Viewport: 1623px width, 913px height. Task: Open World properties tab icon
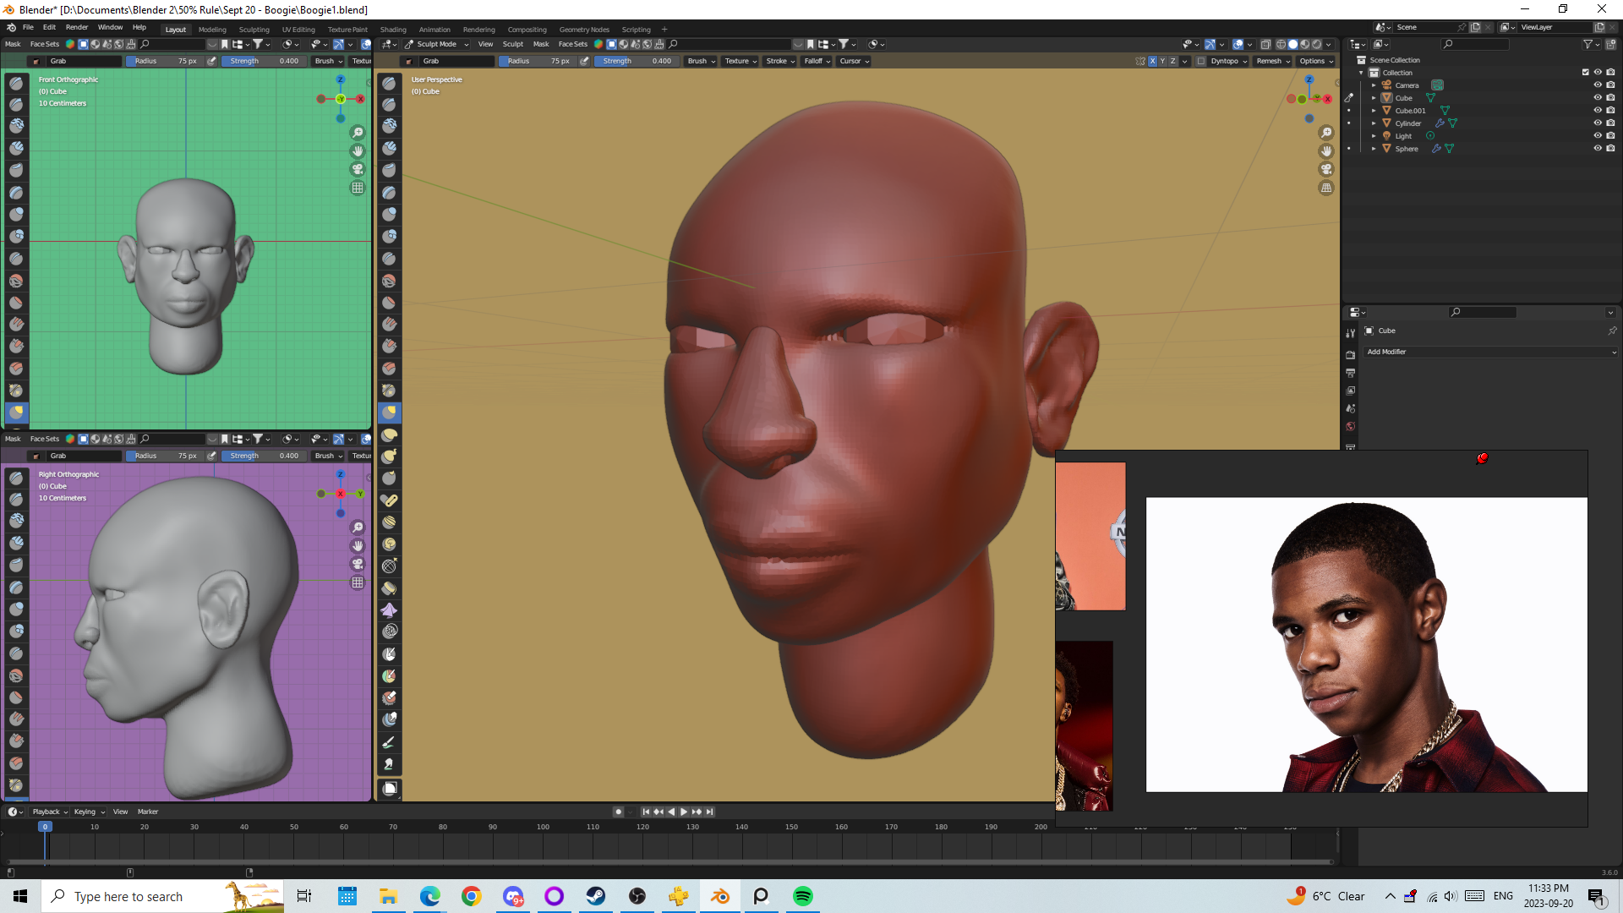(x=1350, y=427)
